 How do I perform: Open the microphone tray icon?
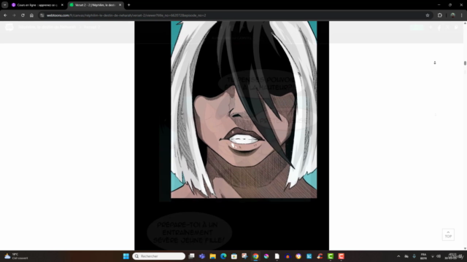tap(414, 256)
